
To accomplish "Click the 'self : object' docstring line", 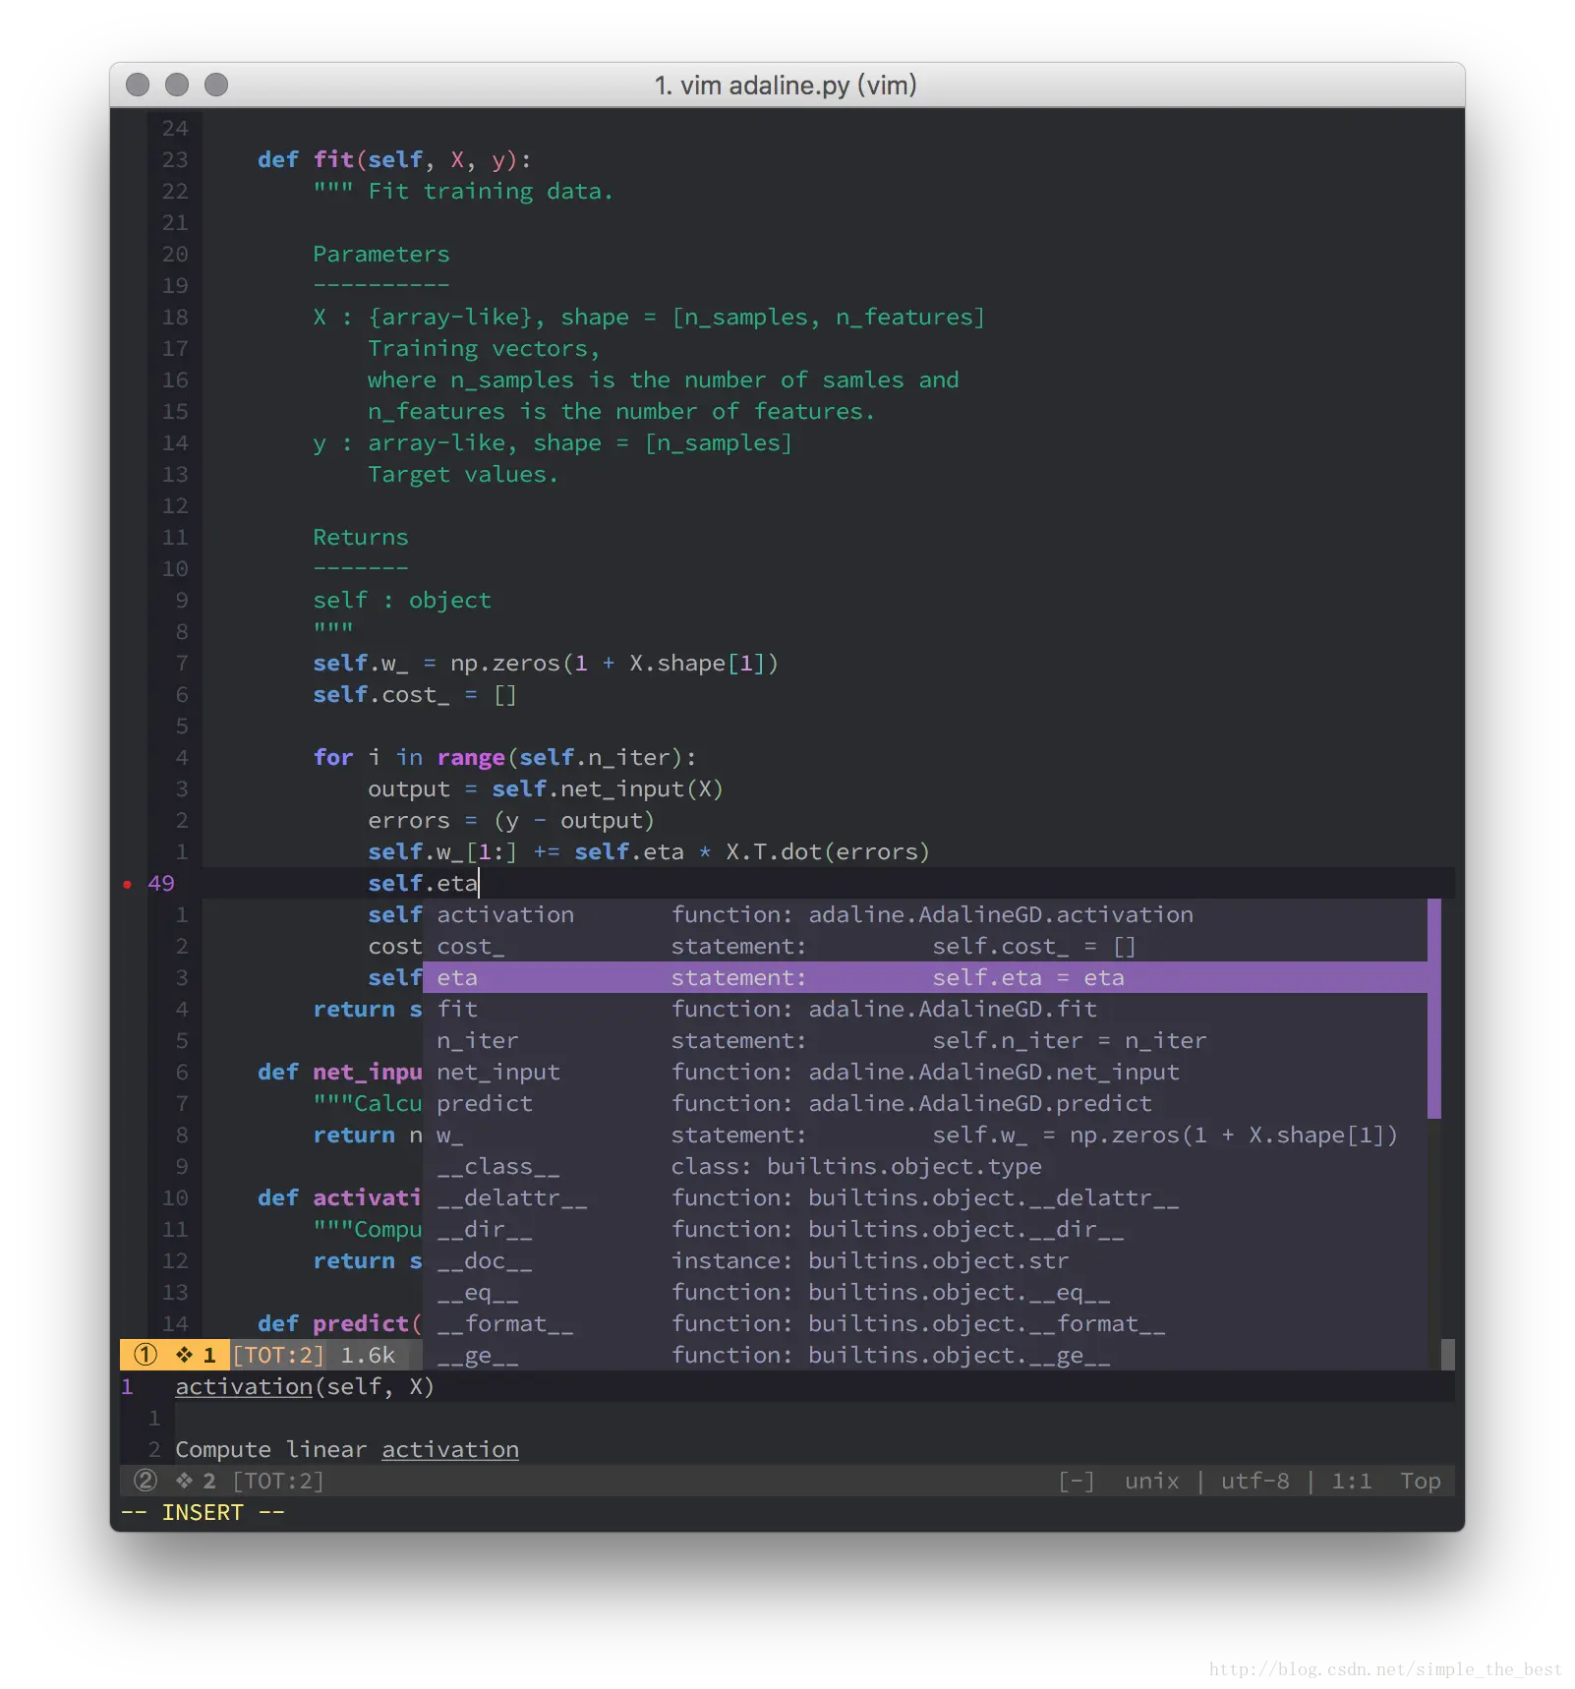I will pos(402,600).
